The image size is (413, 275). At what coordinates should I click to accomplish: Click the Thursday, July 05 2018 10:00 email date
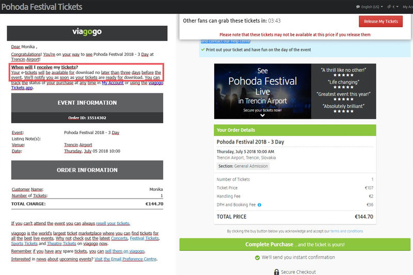point(92,151)
